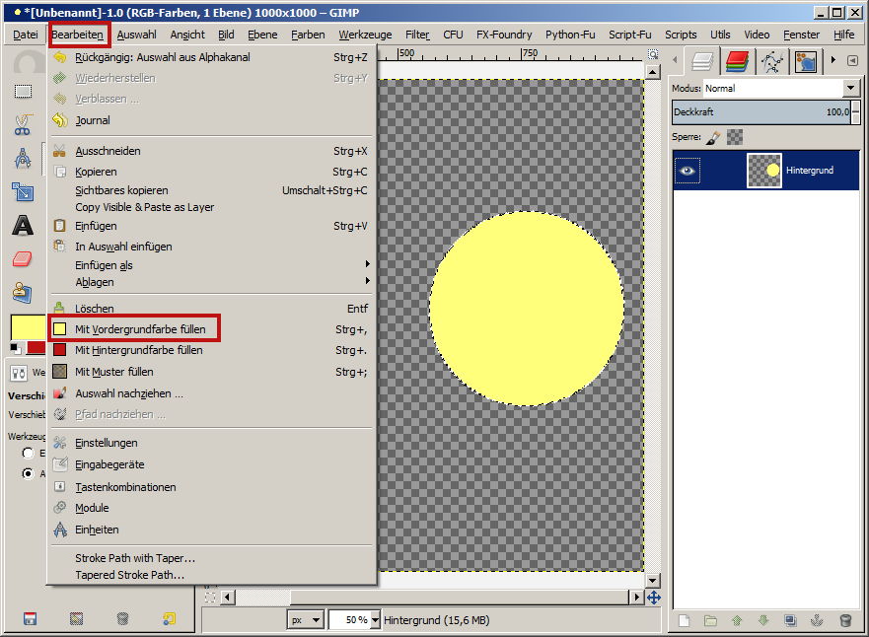Open the Paths dock tab

pos(771,61)
